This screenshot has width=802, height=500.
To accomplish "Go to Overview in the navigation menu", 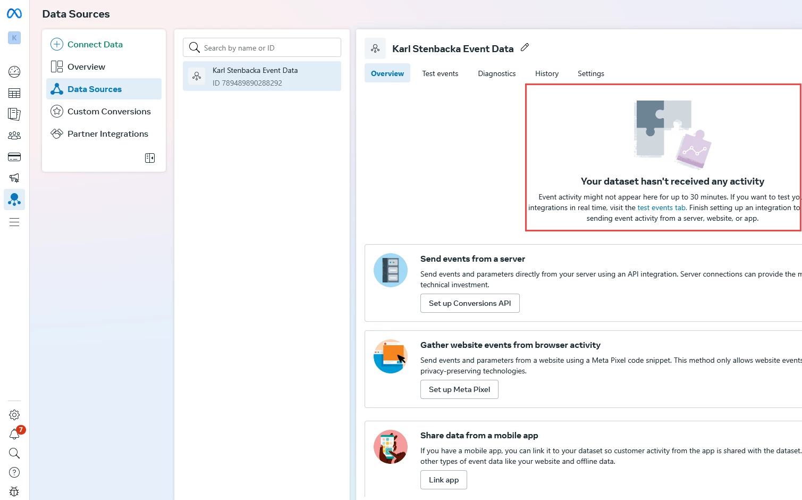I will tap(104, 66).
